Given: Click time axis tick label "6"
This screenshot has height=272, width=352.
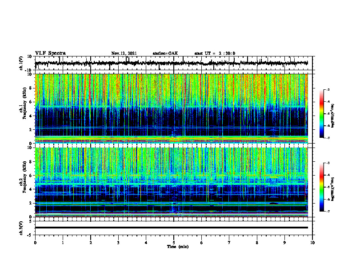Looking at the screenshot, I should point(202,243).
